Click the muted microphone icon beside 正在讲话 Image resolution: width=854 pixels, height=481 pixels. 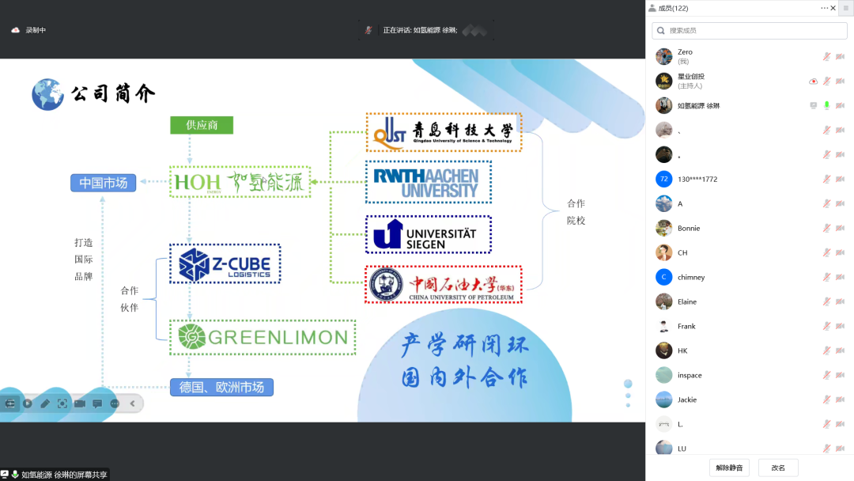(x=368, y=30)
